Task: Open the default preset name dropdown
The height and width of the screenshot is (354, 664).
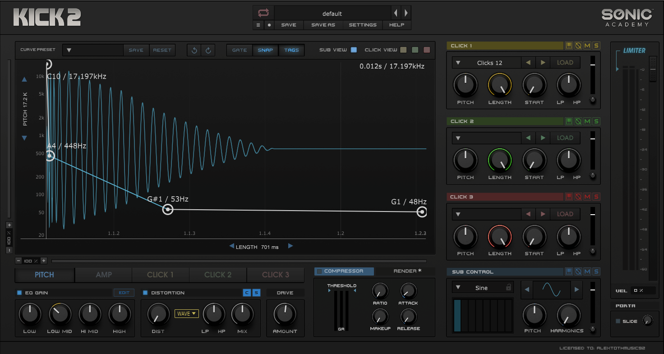Action: 332,13
